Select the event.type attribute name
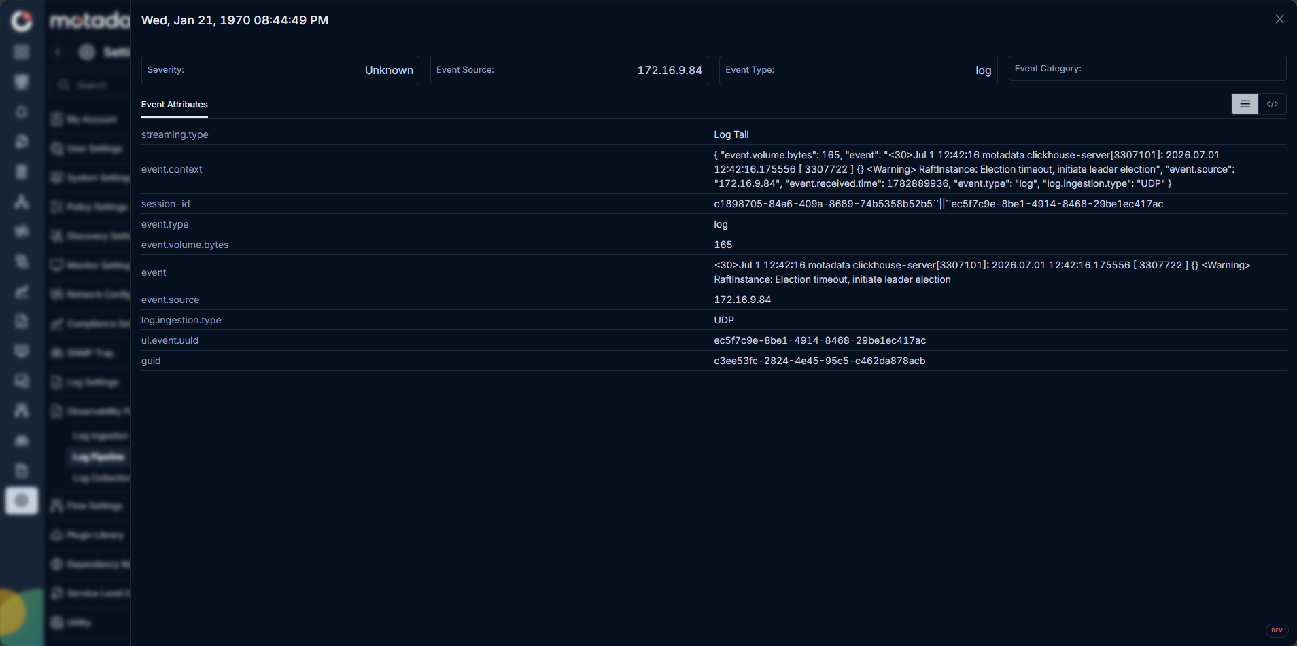The image size is (1297, 646). 165,224
